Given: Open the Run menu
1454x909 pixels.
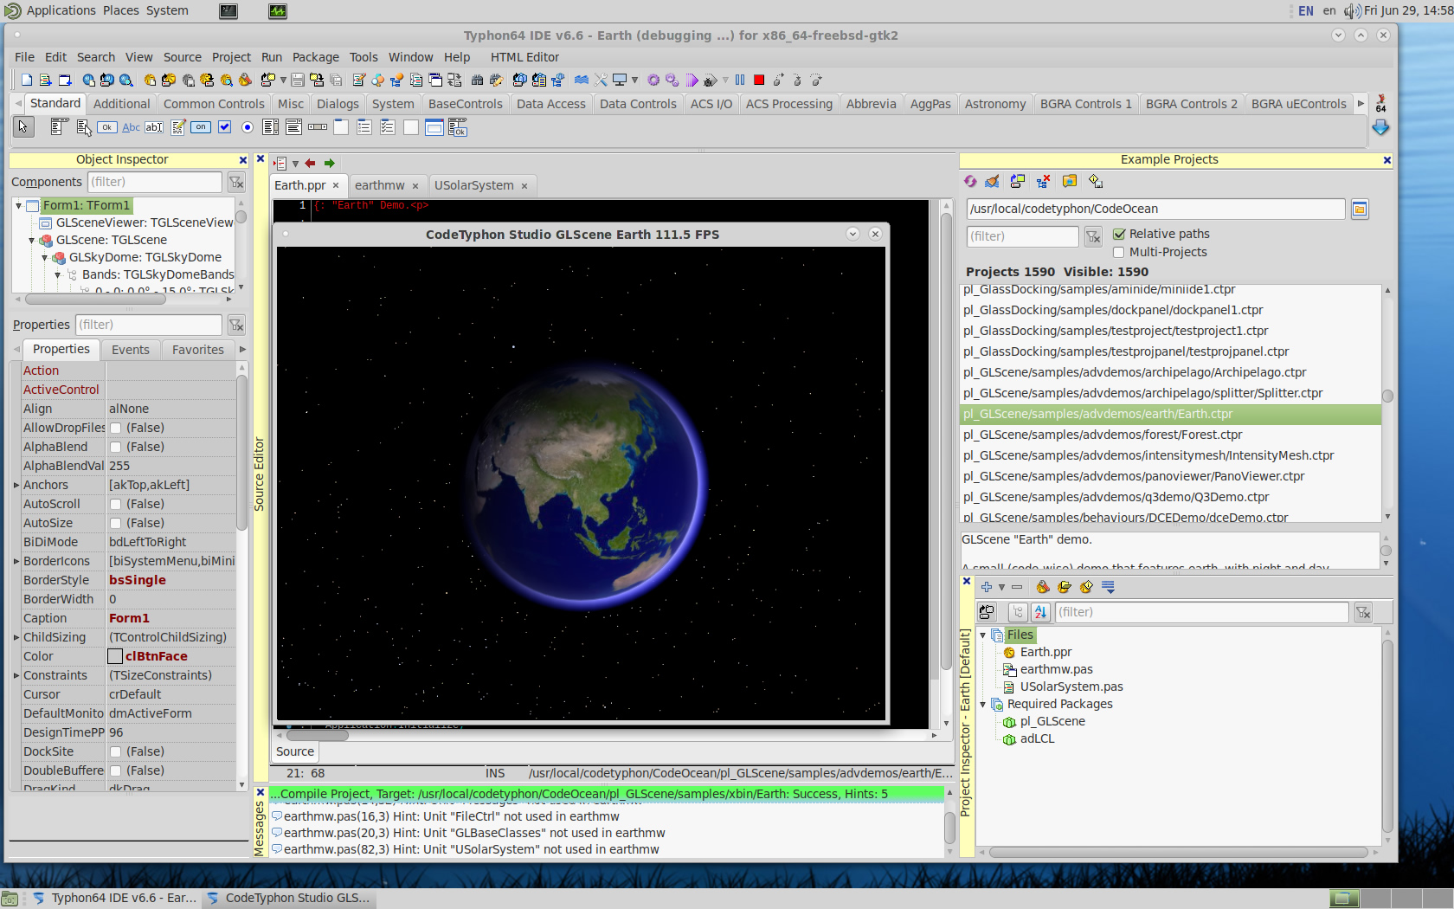Looking at the screenshot, I should [272, 57].
